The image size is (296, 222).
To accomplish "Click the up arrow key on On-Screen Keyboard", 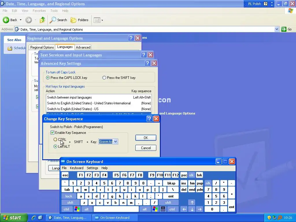I will [x=192, y=203].
